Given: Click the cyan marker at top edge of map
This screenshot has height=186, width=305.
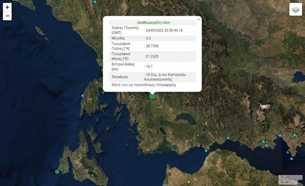Looking at the screenshot, I should [95, 2].
